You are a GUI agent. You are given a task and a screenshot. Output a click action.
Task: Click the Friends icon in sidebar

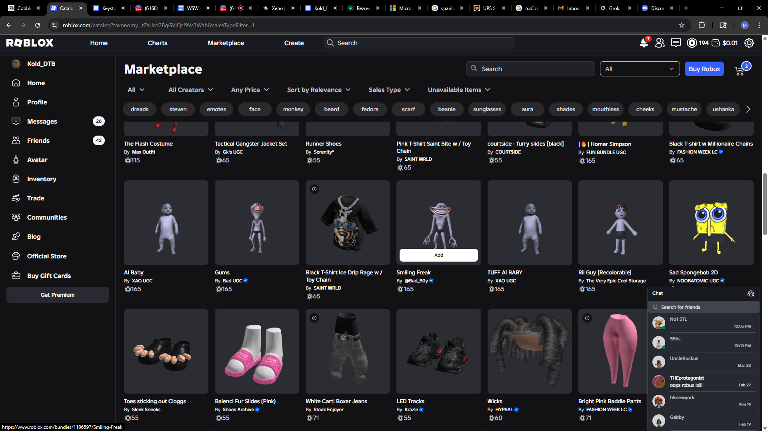(16, 140)
